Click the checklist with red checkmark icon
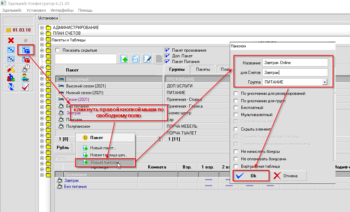 (26, 87)
